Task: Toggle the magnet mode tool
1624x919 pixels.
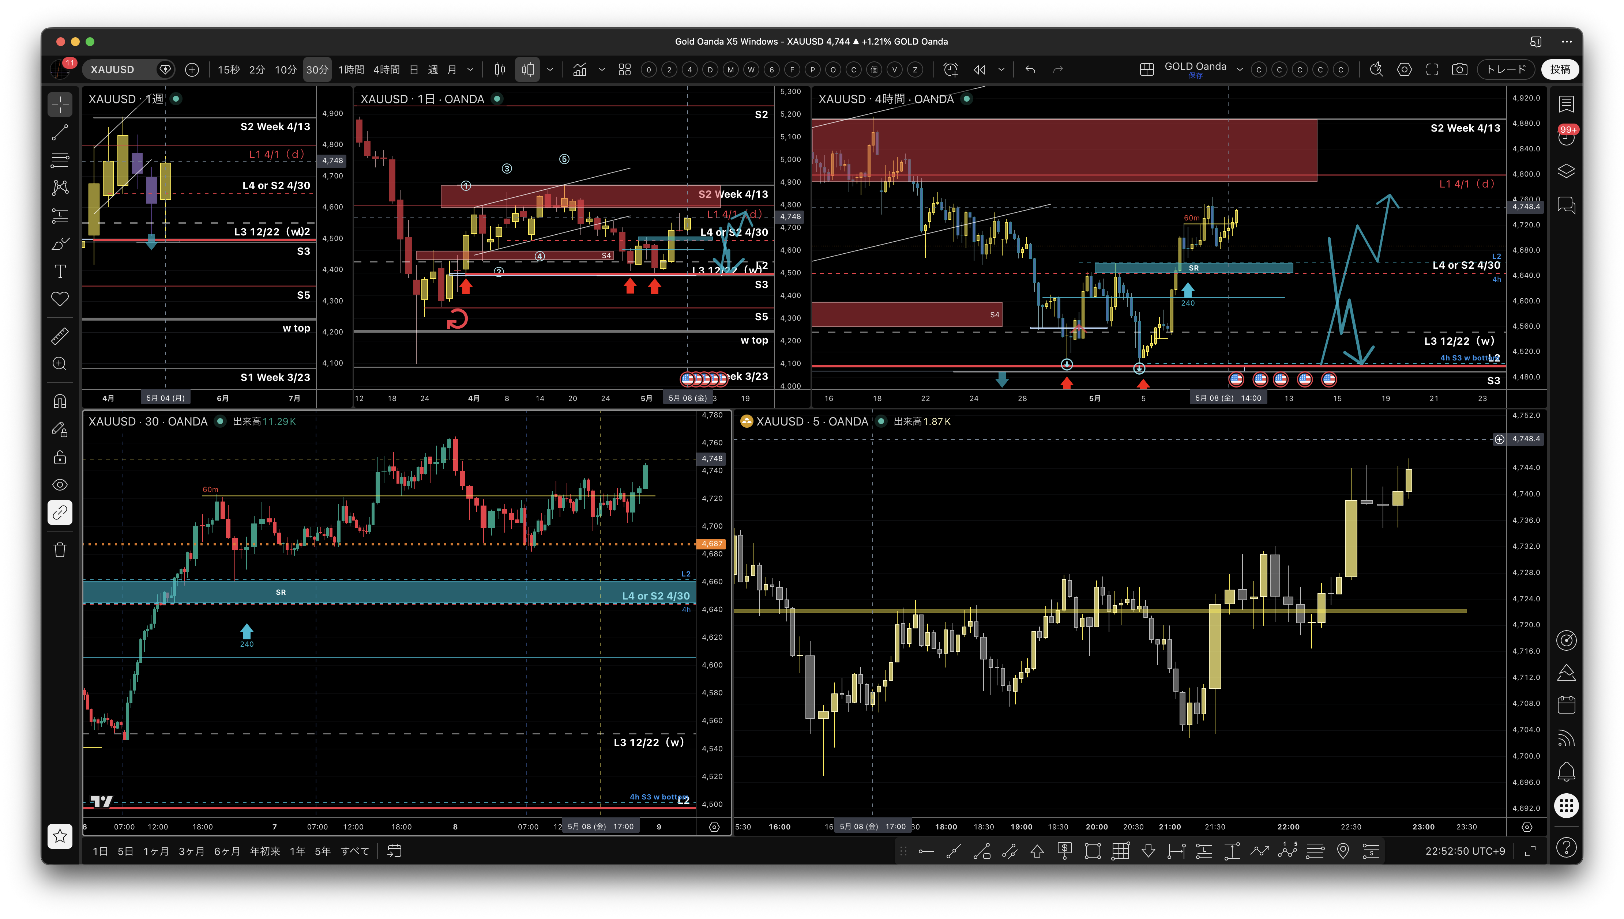Action: tap(60, 401)
